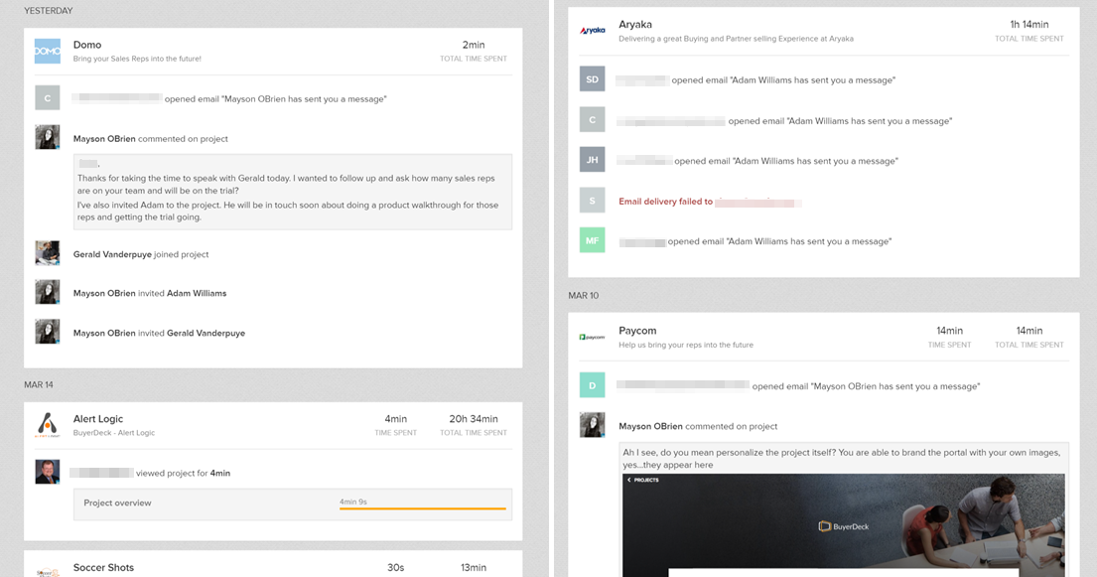Click the bold 'Gerald Vanderpuye' invitee name
This screenshot has height=577, width=1097.
pos(206,334)
